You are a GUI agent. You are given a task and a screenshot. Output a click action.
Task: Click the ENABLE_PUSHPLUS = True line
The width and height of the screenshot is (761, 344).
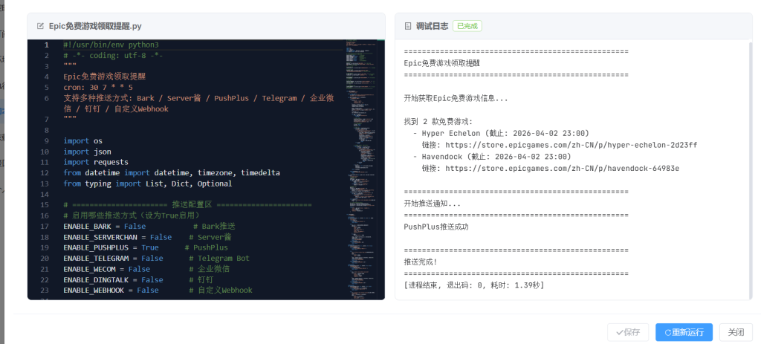click(x=146, y=248)
